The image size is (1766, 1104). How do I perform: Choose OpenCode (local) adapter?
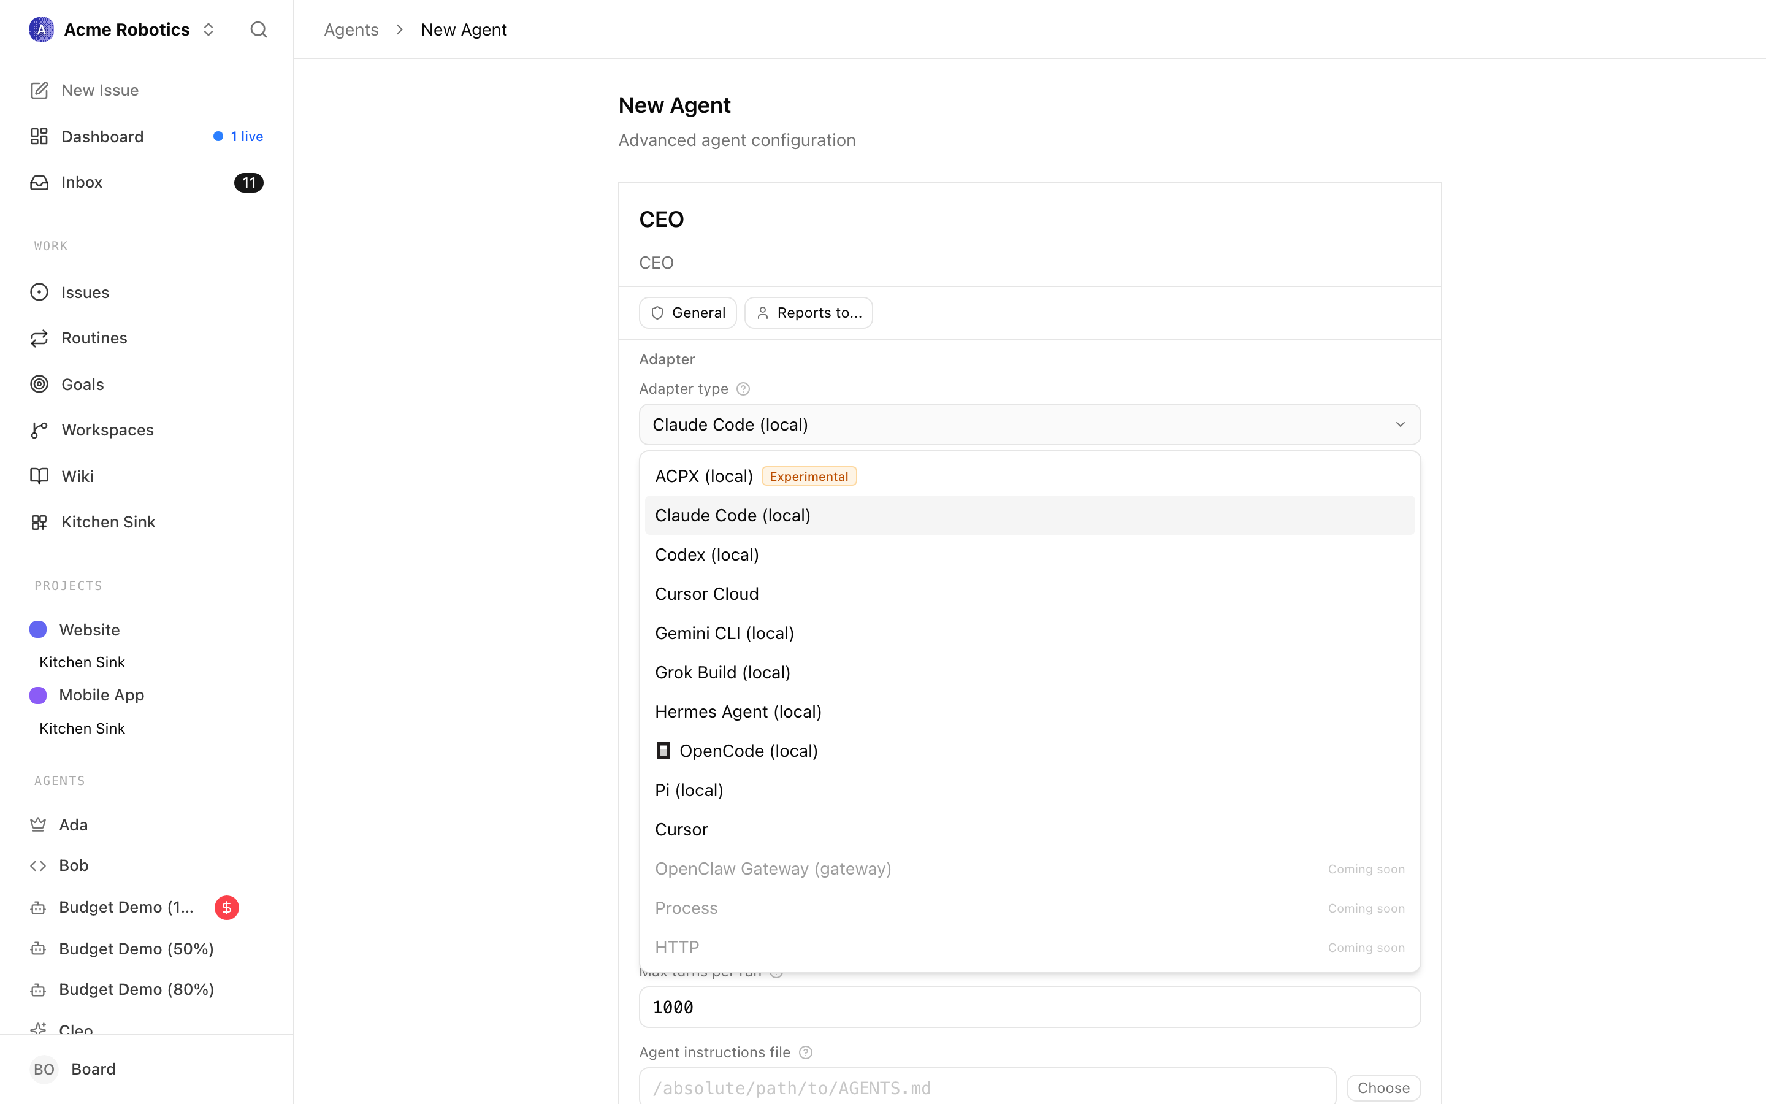pyautogui.click(x=1030, y=751)
